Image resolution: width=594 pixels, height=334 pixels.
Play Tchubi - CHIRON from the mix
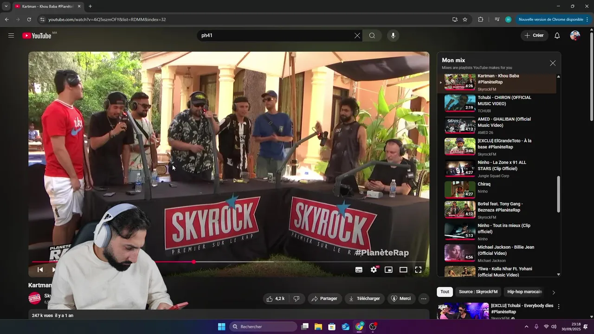tap(497, 104)
